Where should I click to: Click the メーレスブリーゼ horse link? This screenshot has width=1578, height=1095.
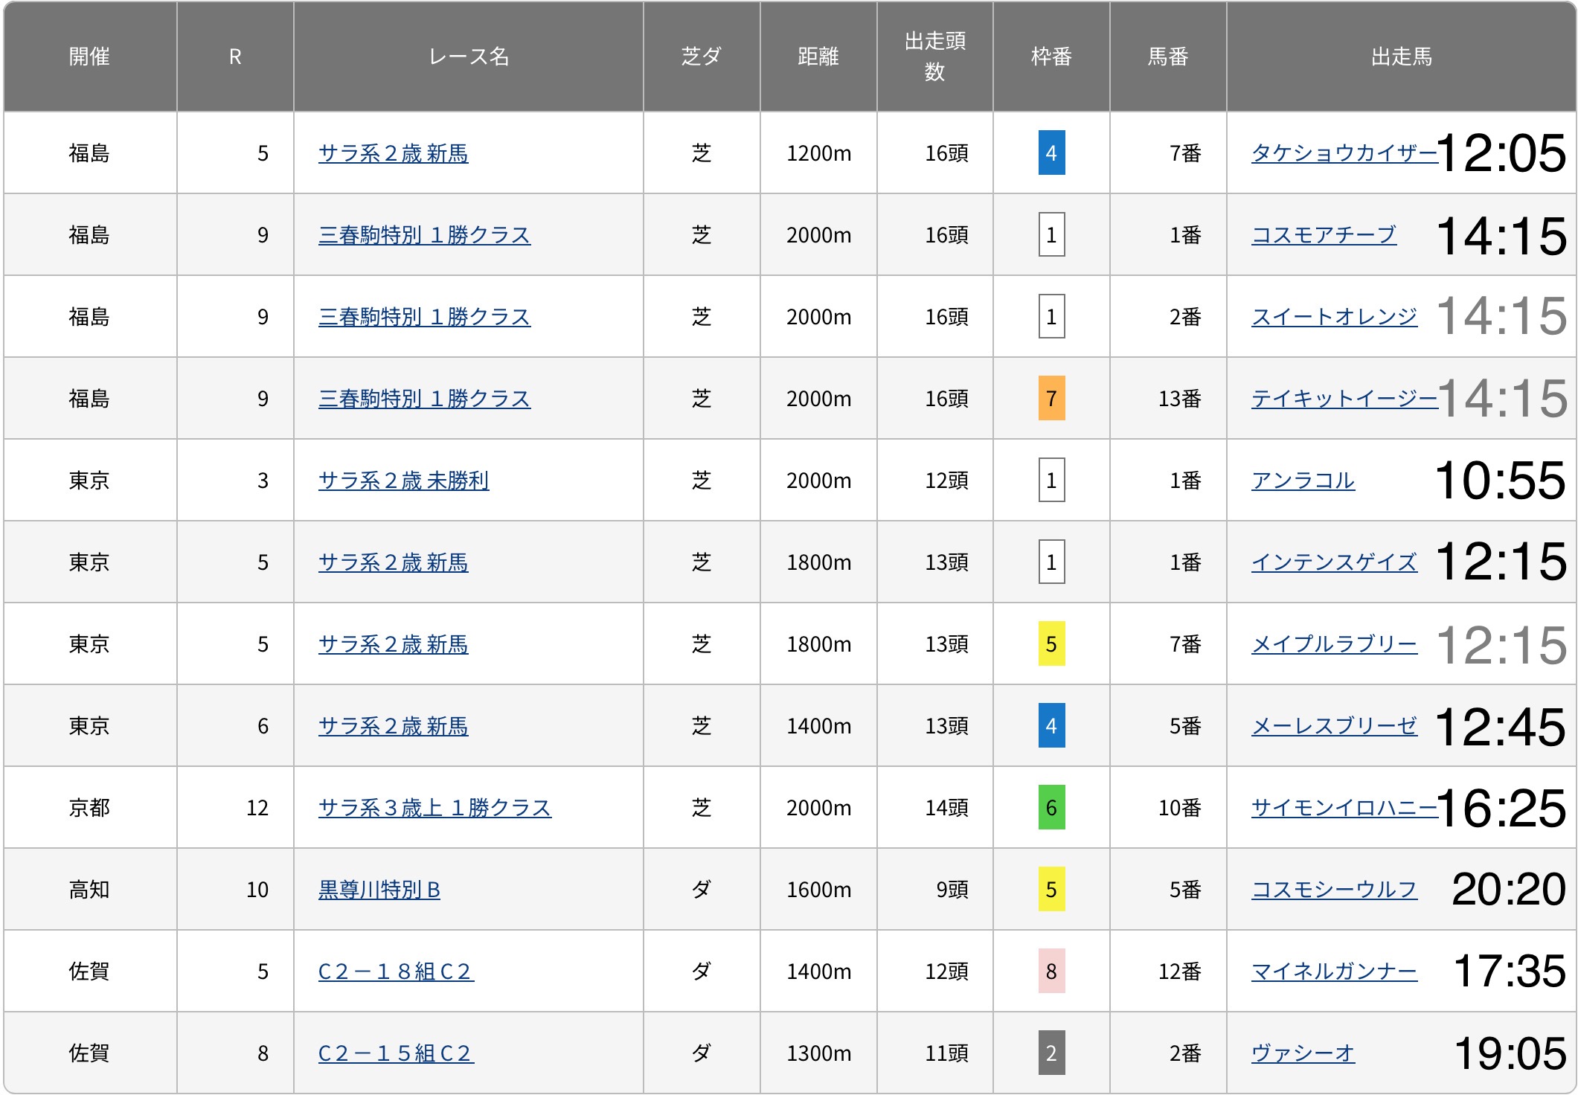[x=1334, y=726]
